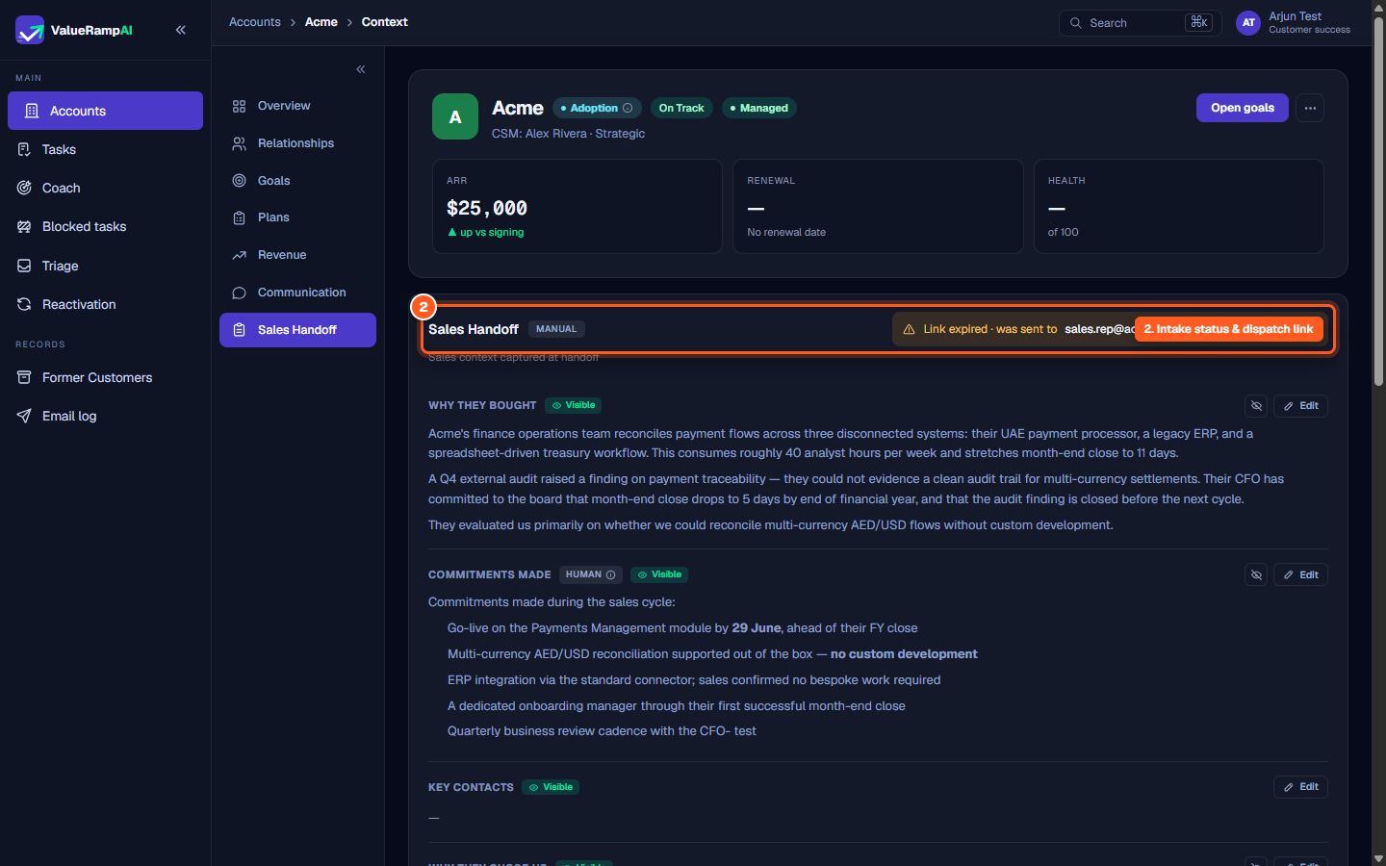Open goals for Acme
The width and height of the screenshot is (1386, 866).
(1242, 108)
